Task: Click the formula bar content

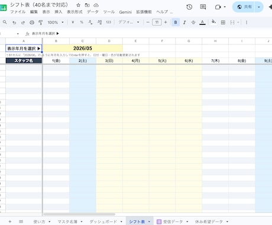Action: pyautogui.click(x=46, y=34)
